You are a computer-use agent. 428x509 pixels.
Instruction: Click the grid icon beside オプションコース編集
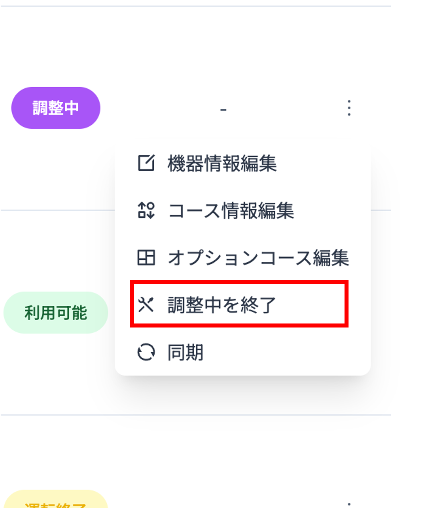[147, 258]
